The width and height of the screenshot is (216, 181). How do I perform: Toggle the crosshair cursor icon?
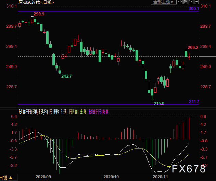[180, 2]
